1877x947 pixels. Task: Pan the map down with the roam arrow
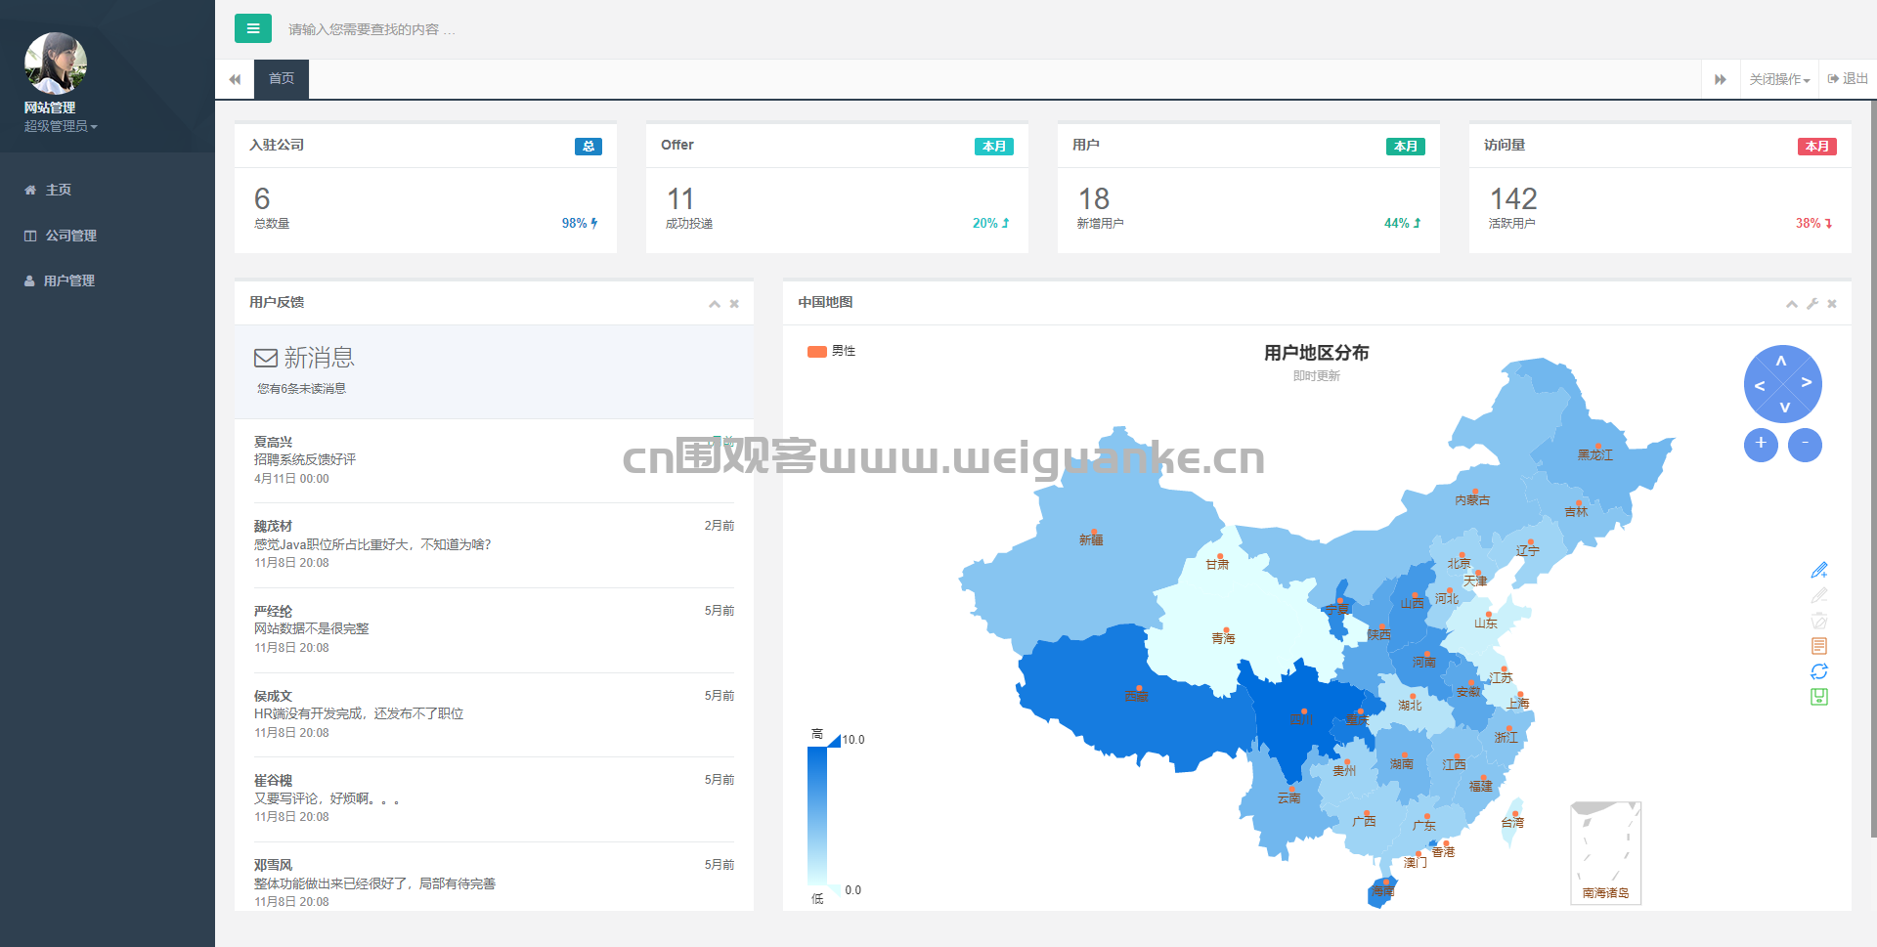(x=1785, y=407)
